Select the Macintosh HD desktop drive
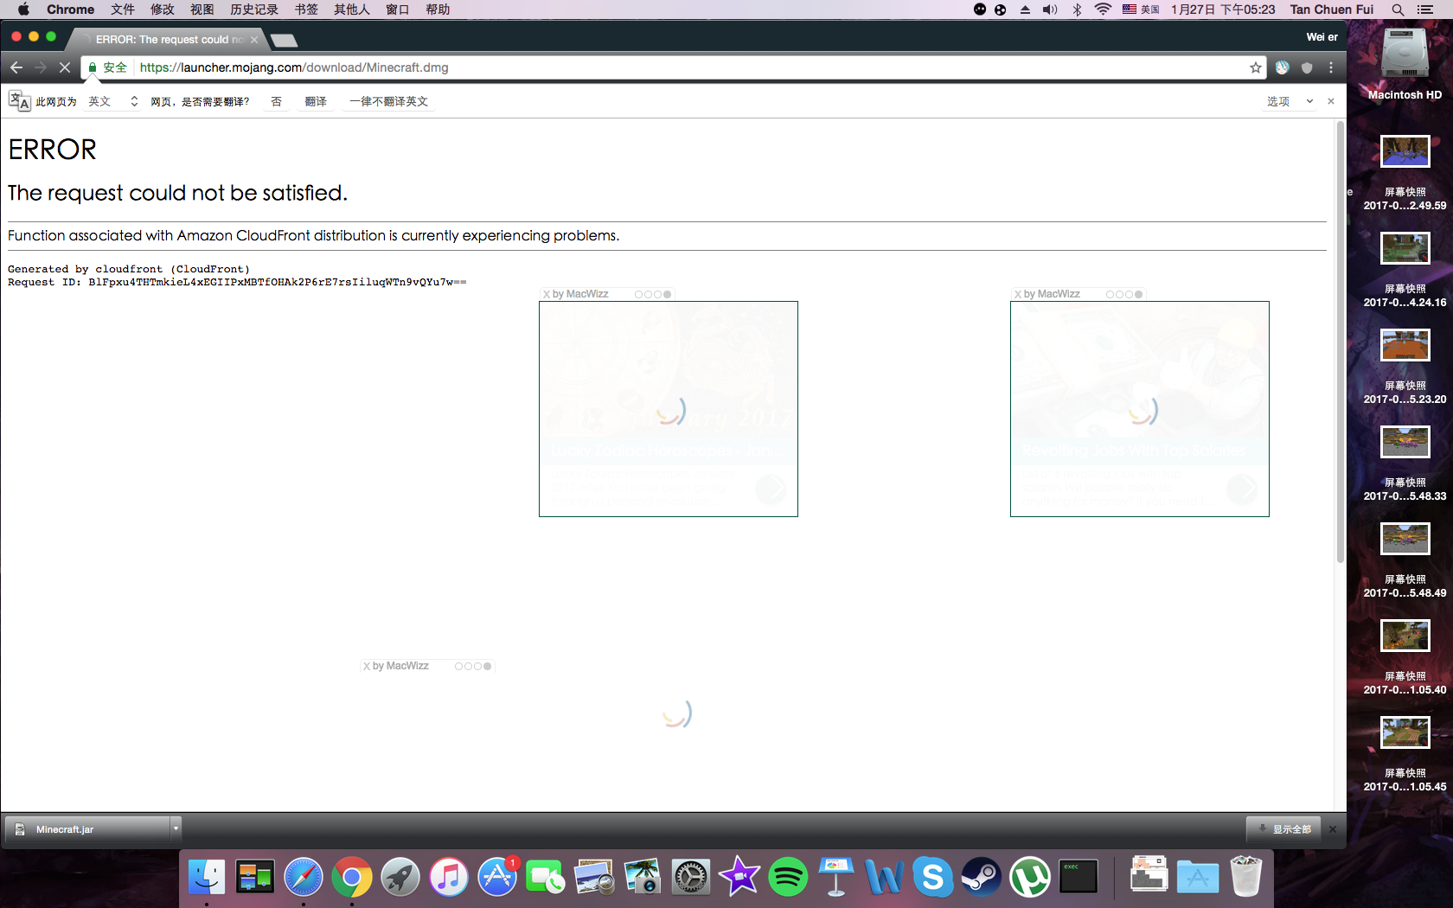 (x=1405, y=65)
